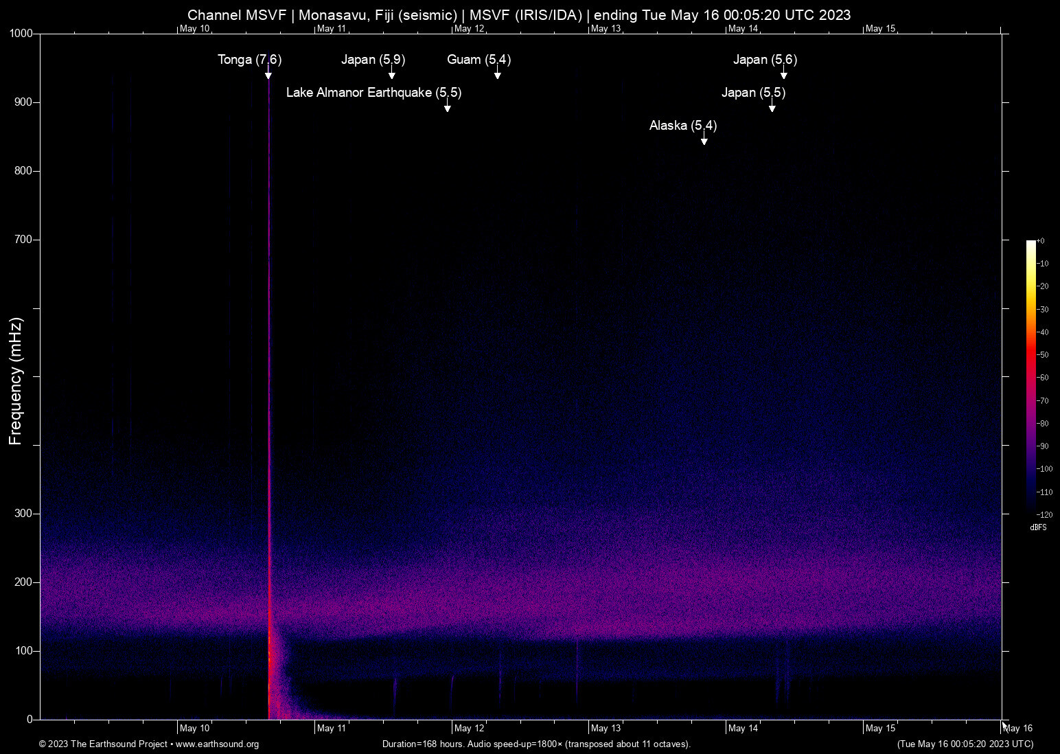Viewport: 1060px width, 754px height.
Task: Select the Japan (5.5) event label
Action: (x=754, y=93)
